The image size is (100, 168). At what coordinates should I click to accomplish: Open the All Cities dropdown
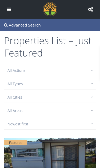point(50,97)
